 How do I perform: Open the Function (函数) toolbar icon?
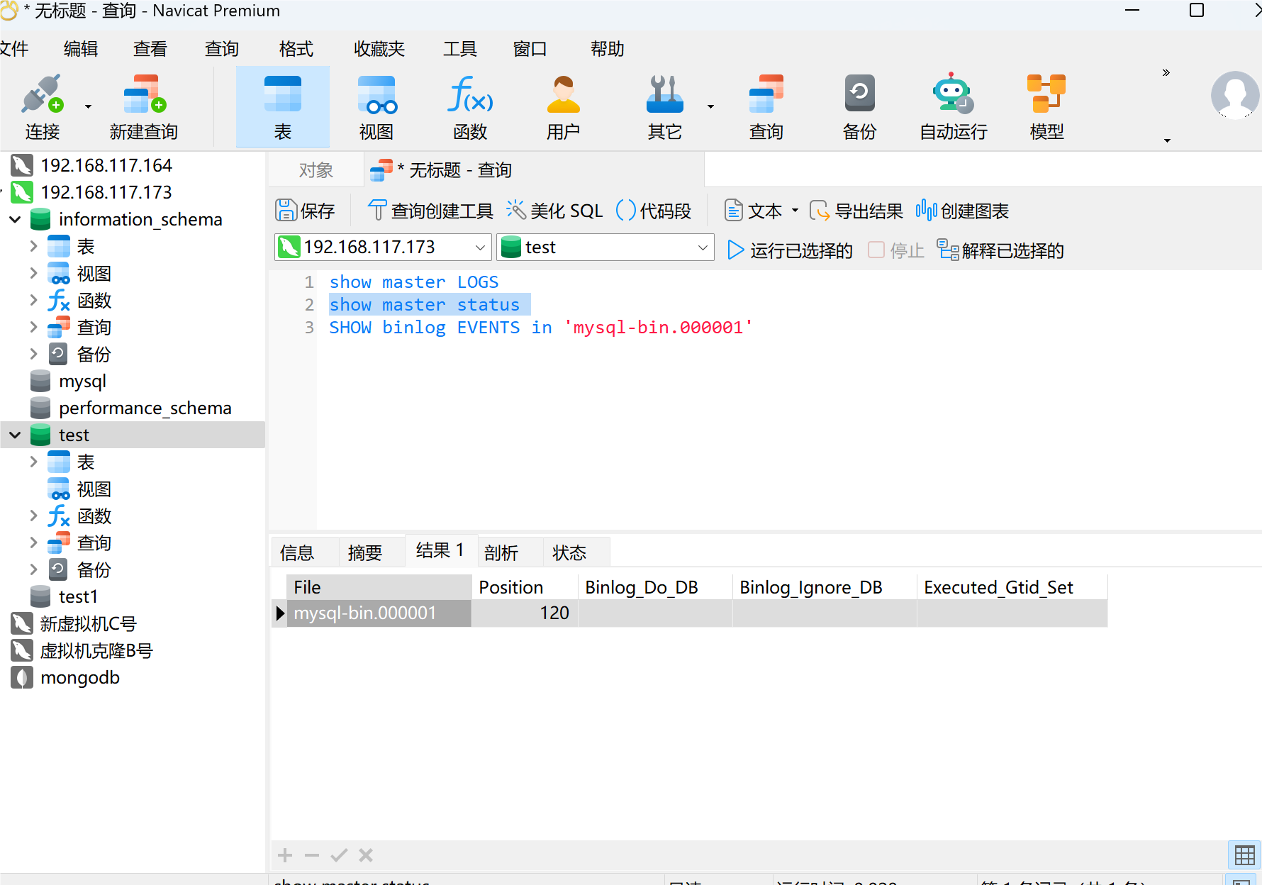[x=470, y=106]
